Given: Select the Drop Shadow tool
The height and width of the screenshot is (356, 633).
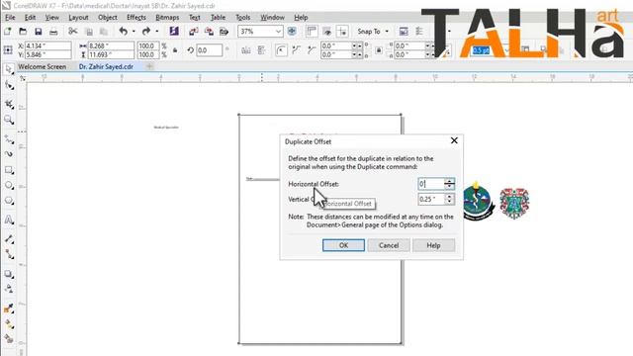Looking at the screenshot, I should [x=9, y=274].
